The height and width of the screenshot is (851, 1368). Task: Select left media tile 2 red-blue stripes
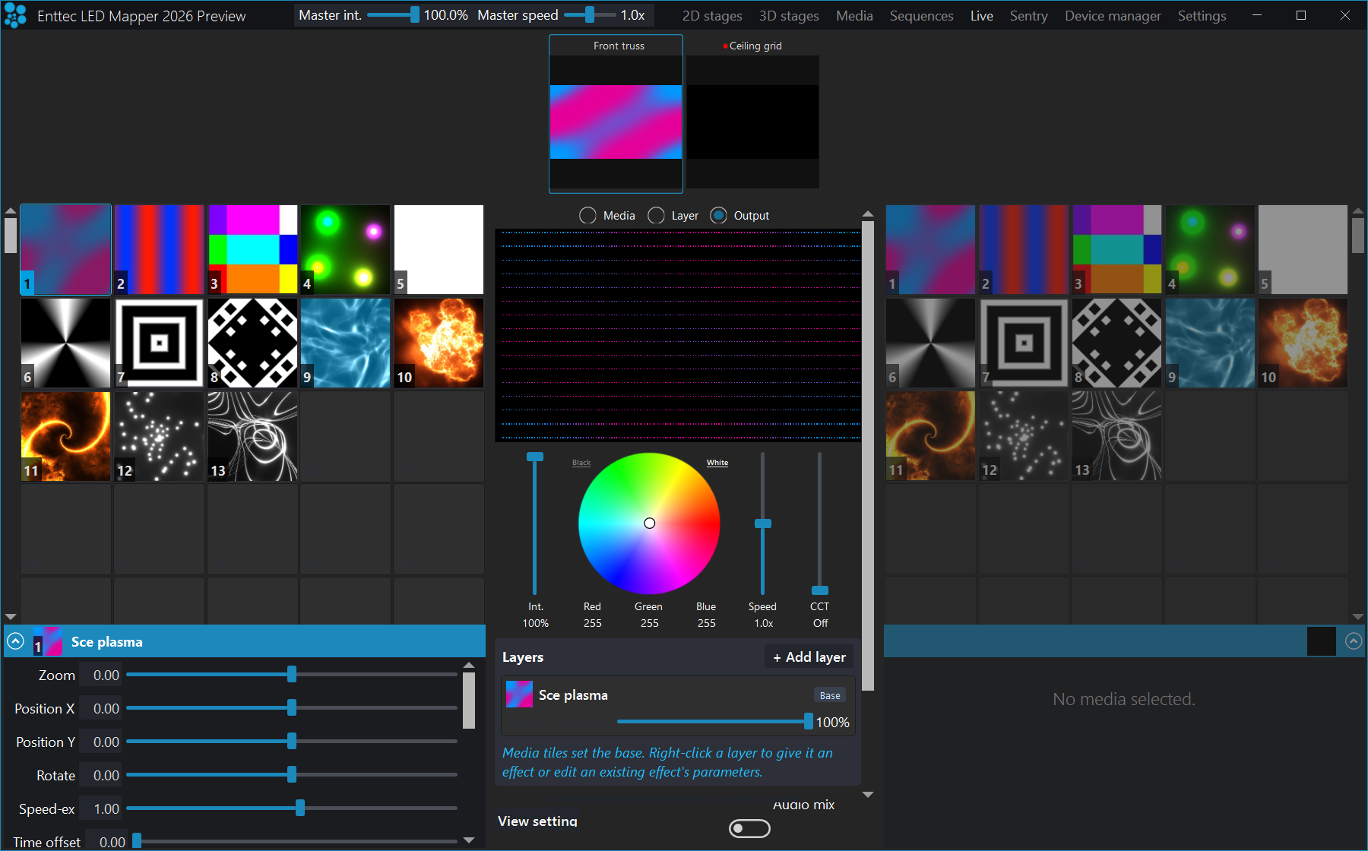click(159, 249)
